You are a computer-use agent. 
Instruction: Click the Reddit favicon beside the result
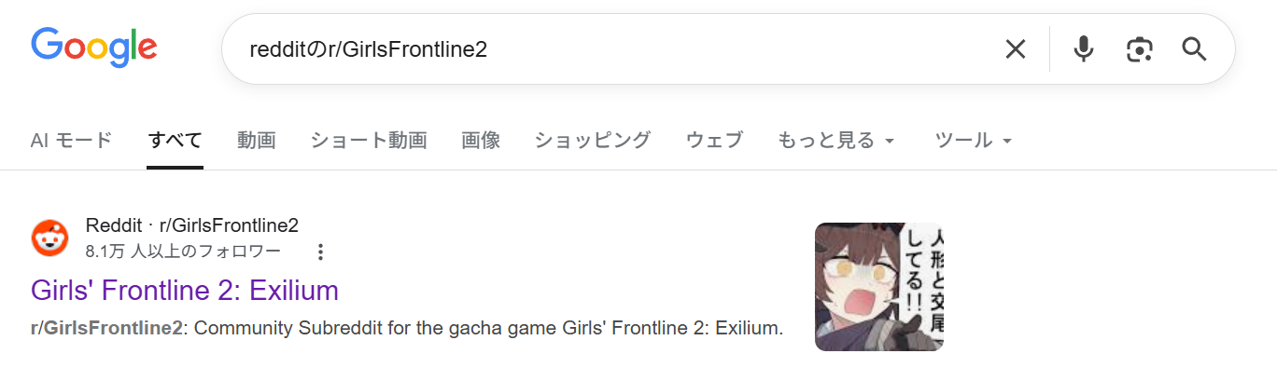pyautogui.click(x=49, y=238)
